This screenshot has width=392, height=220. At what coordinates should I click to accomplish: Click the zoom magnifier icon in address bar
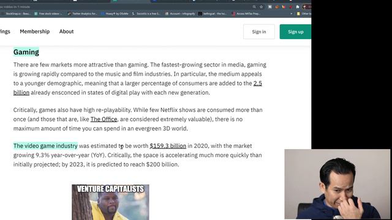pyautogui.click(x=254, y=7)
